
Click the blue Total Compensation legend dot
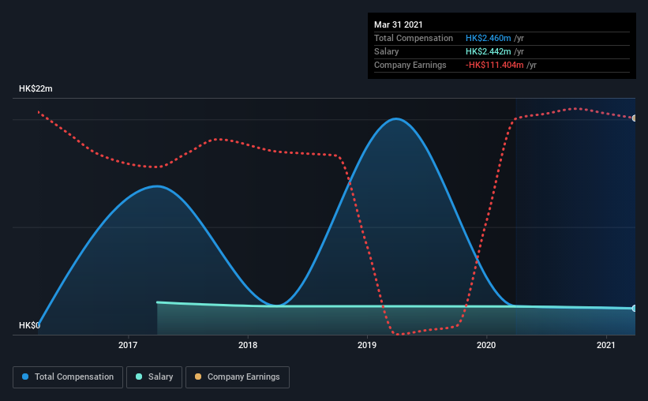pos(25,377)
